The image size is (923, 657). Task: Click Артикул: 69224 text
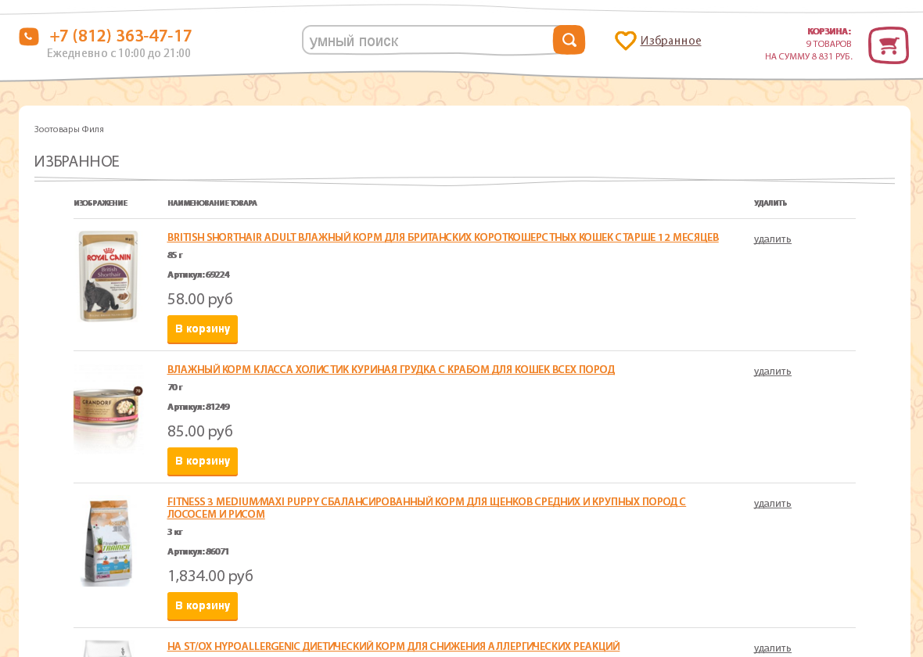click(199, 275)
